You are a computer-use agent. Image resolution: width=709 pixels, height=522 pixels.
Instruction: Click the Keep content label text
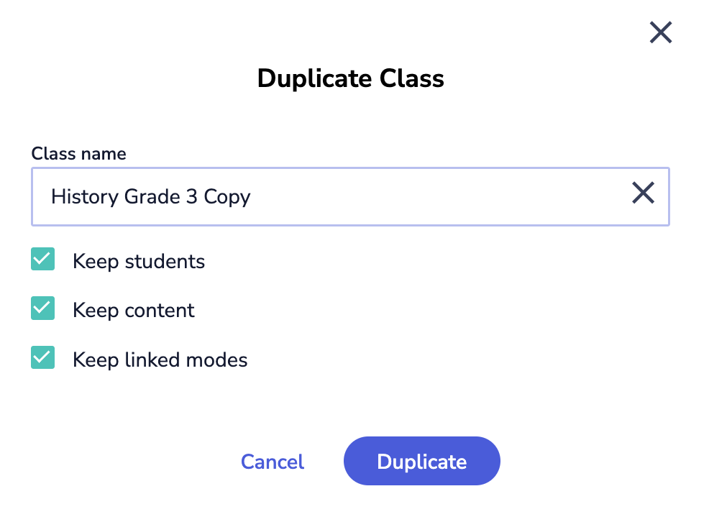[134, 310]
